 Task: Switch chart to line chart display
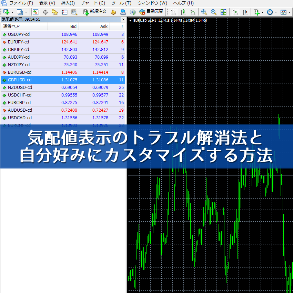(x=193, y=12)
